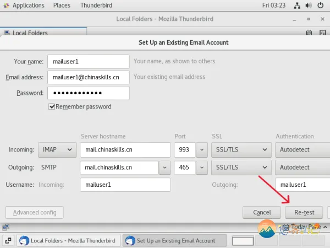330x248 pixels.
Task: Click the Email address input field
Action: (88, 77)
